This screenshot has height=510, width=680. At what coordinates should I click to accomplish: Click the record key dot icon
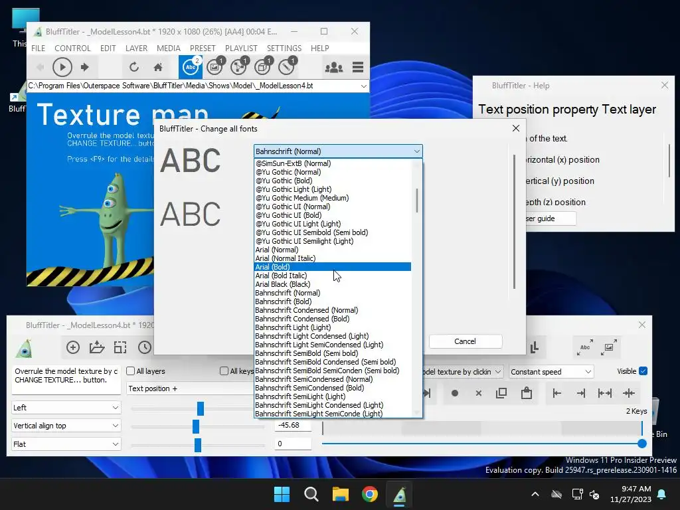[x=454, y=393]
